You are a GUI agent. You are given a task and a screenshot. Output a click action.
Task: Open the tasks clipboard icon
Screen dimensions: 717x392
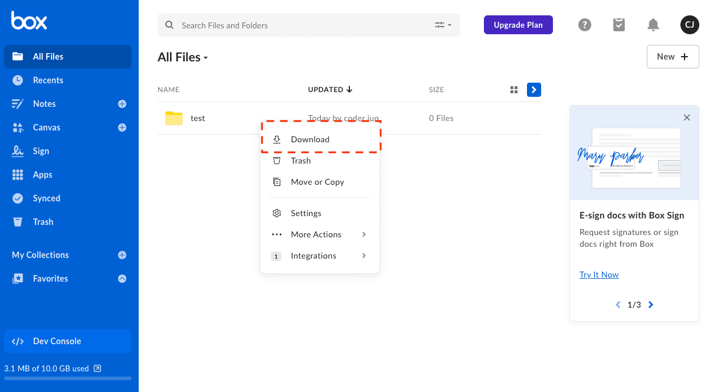(x=618, y=25)
